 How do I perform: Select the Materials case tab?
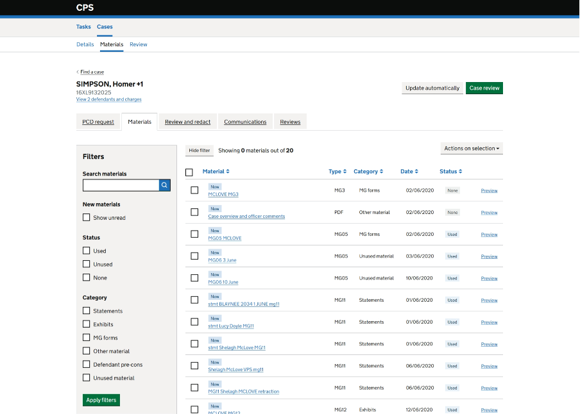click(139, 122)
